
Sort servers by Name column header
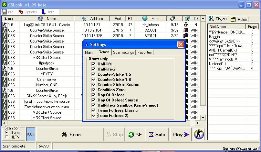point(47,19)
